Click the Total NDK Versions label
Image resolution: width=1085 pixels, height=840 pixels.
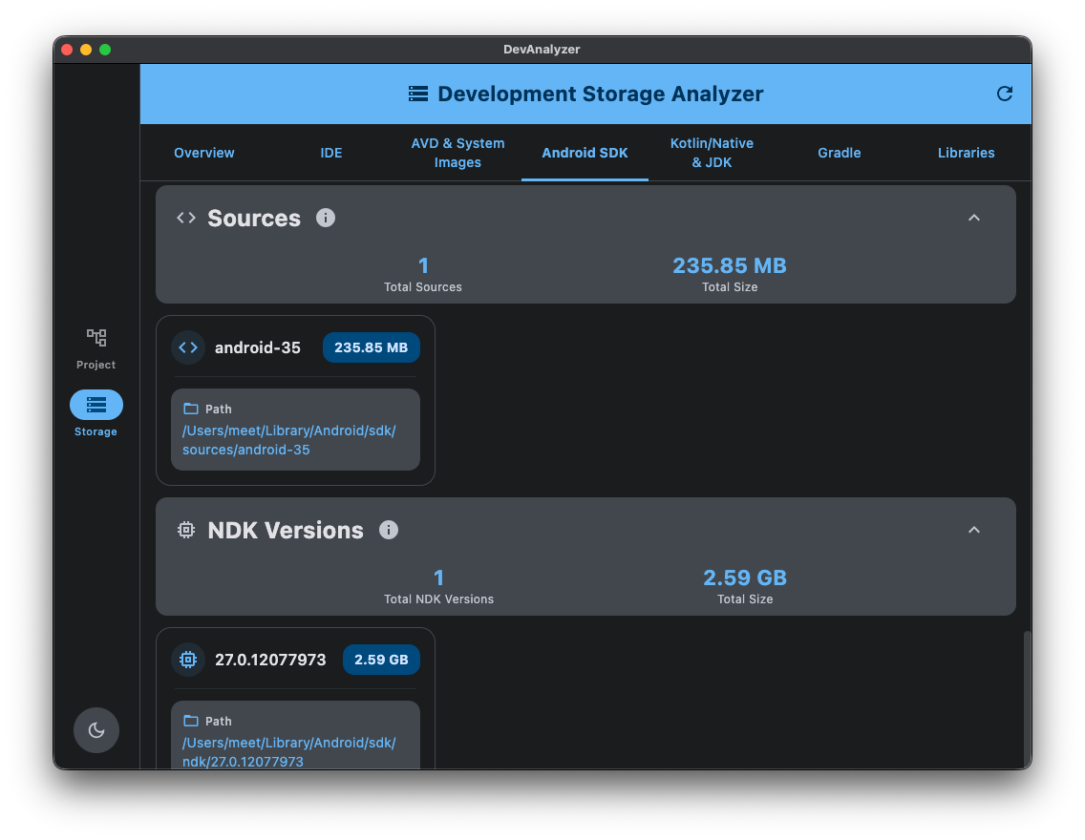point(438,599)
